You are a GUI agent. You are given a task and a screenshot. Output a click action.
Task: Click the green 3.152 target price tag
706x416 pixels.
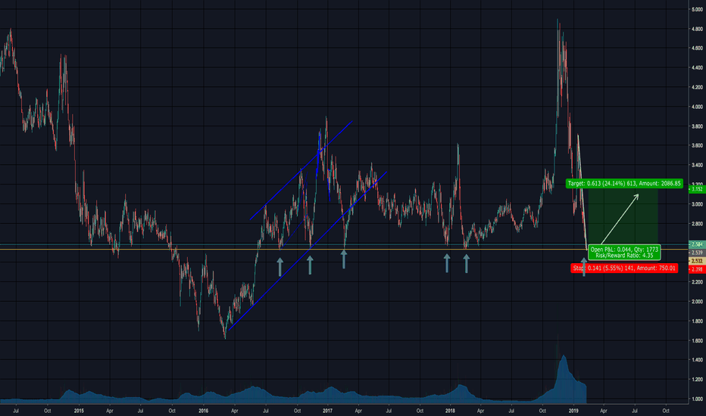pyautogui.click(x=697, y=189)
